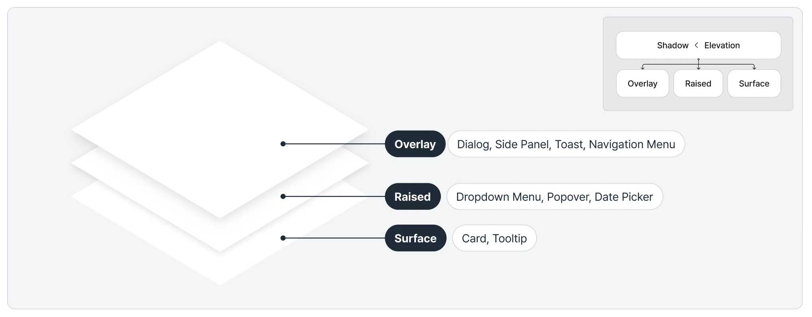Click the 'Card, Tooltip' pill
Screen dimensions: 812x317
[494, 238]
